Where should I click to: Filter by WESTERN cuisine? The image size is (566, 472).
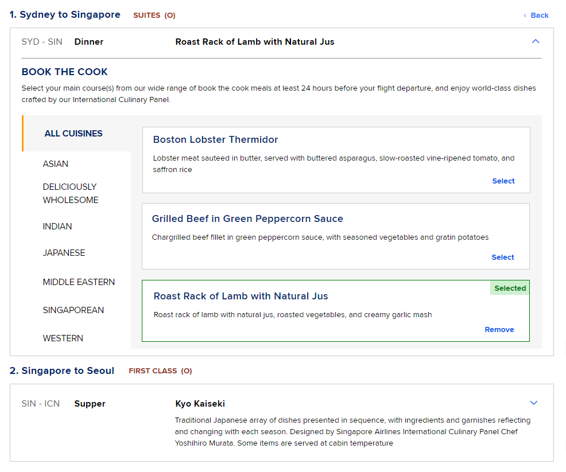coord(63,338)
